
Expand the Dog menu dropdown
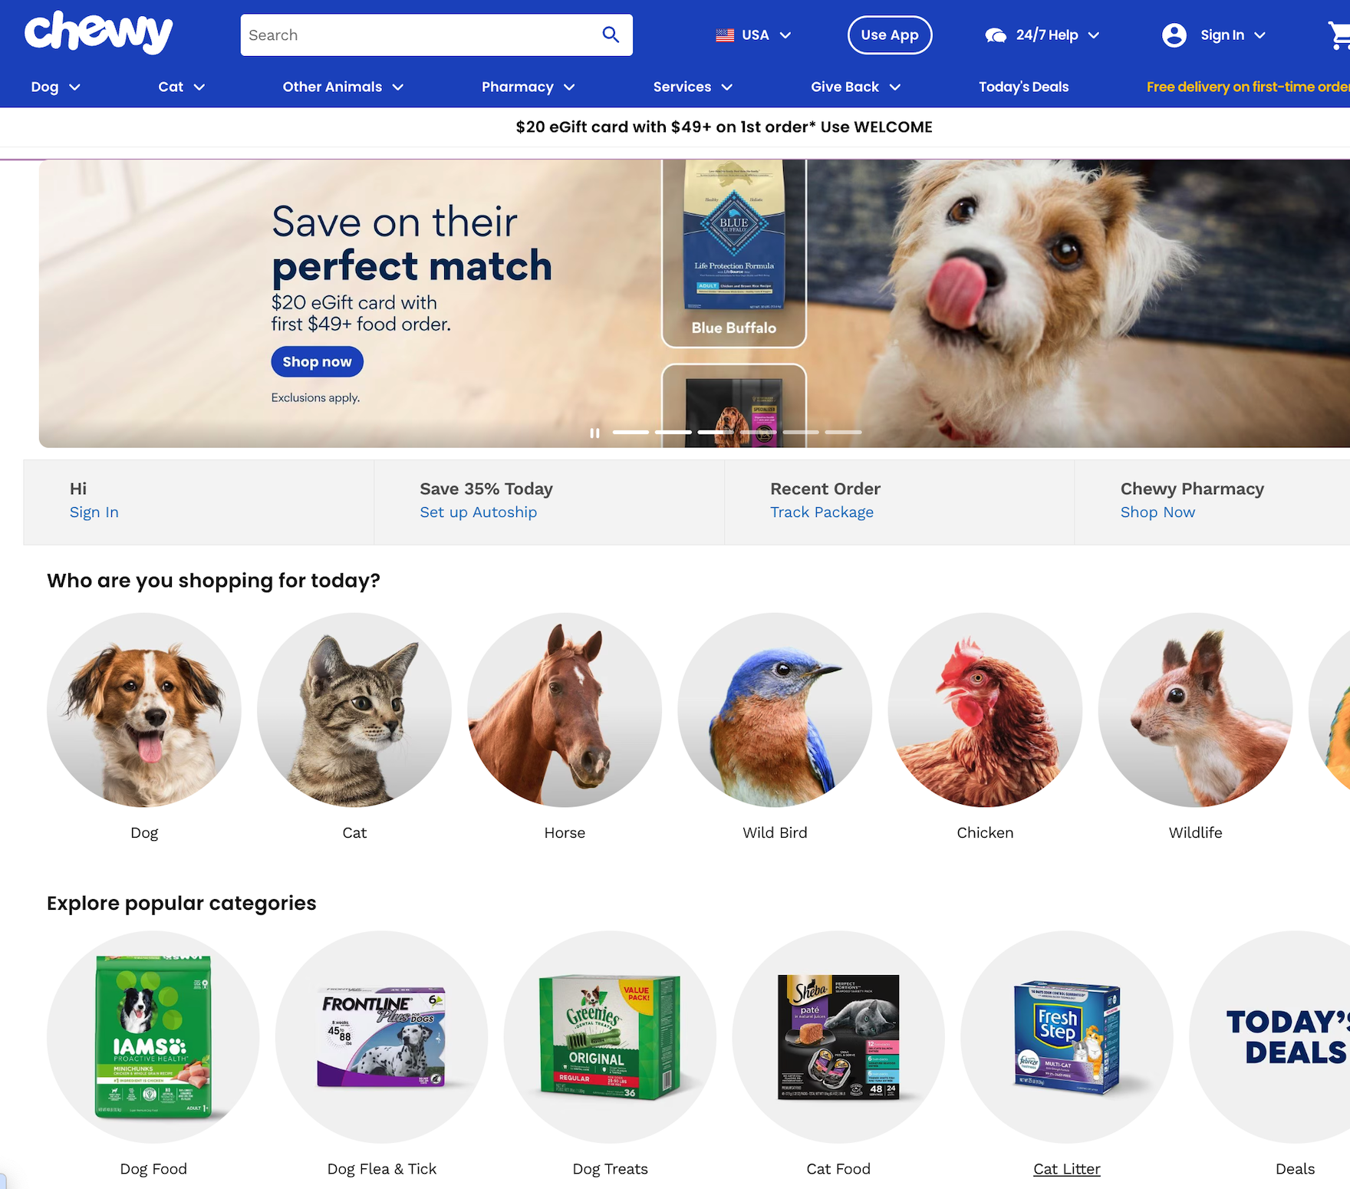pos(55,87)
